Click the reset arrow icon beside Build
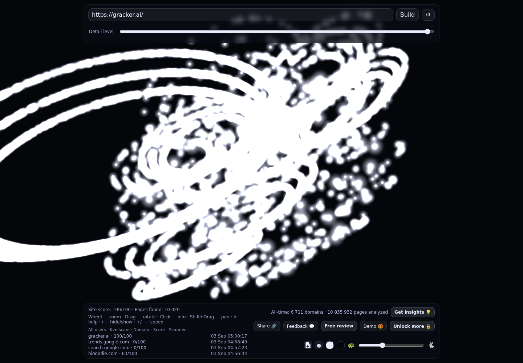 pyautogui.click(x=428, y=15)
